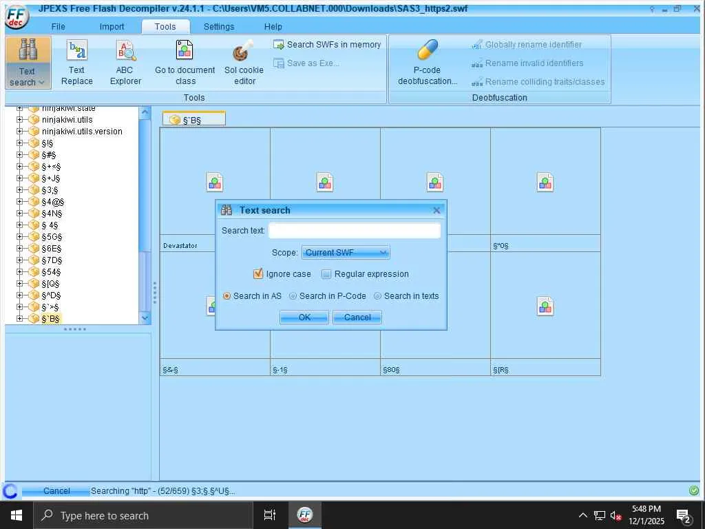Viewport: 705px width, 529px height.
Task: Open the notification center
Action: pos(684,516)
